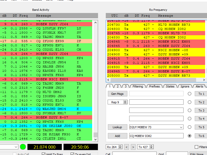Send message with Tx 1 button
Image resolution: width=207 pixels, height=155 pixels.
201,94
